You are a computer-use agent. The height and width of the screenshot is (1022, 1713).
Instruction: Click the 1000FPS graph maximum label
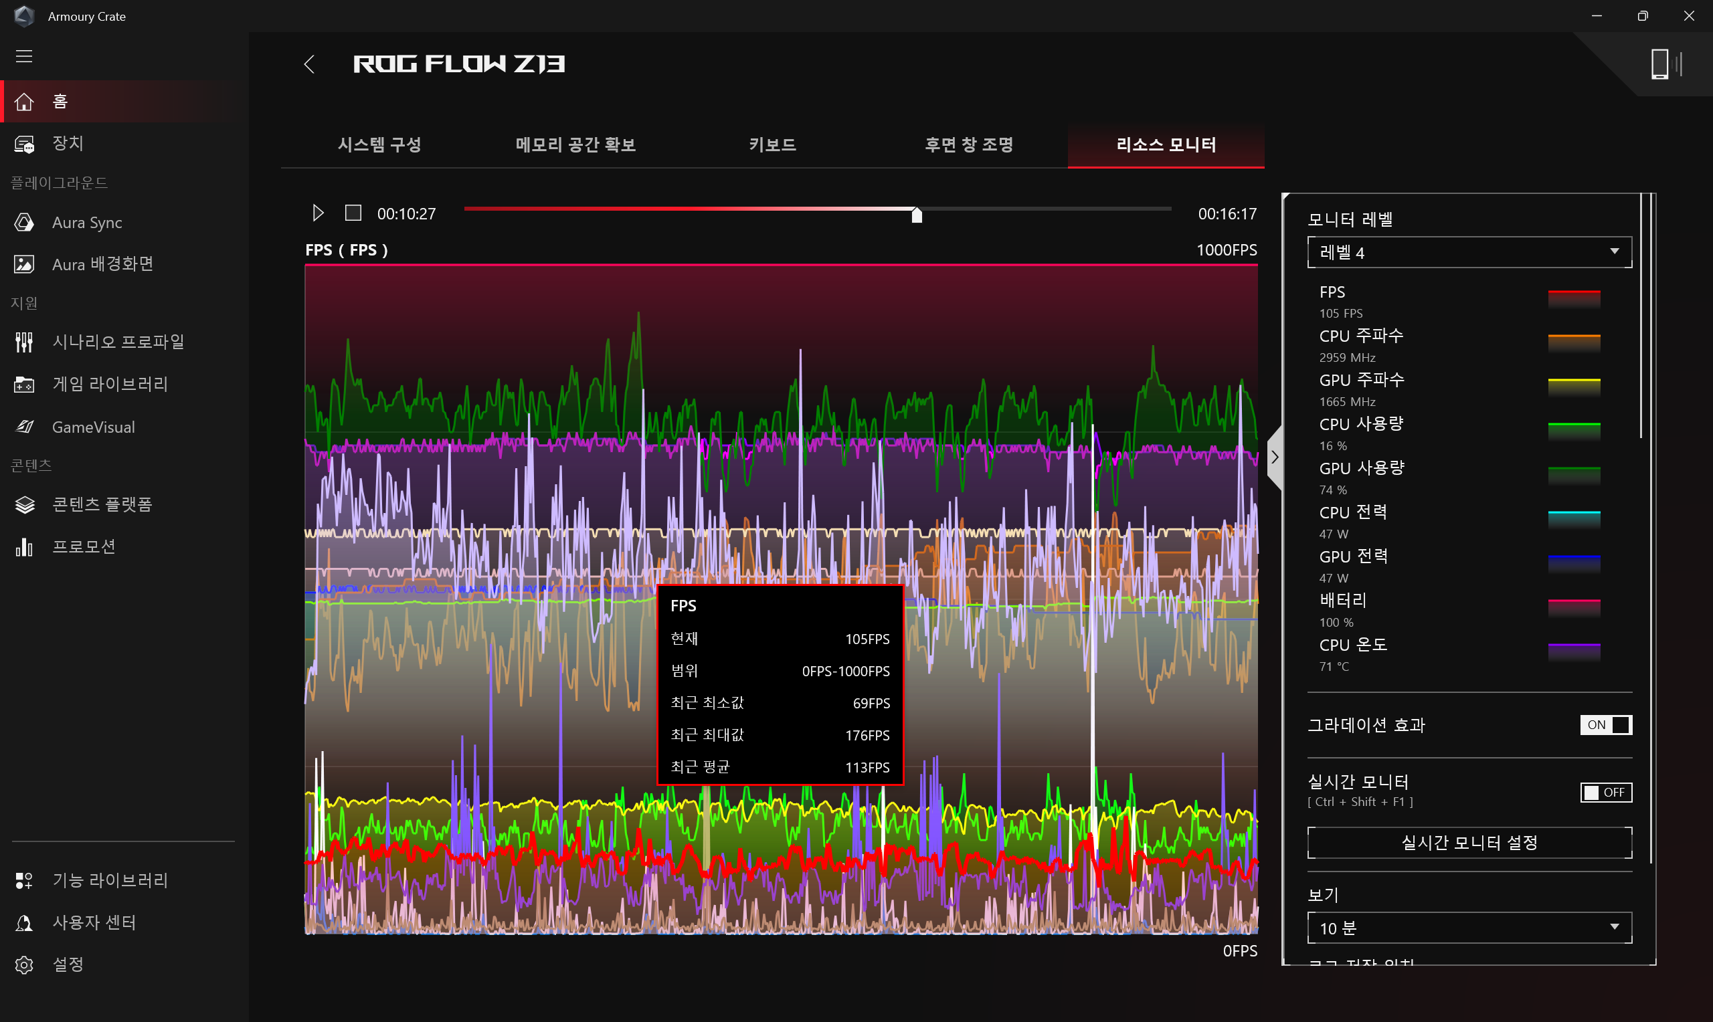click(x=1227, y=250)
